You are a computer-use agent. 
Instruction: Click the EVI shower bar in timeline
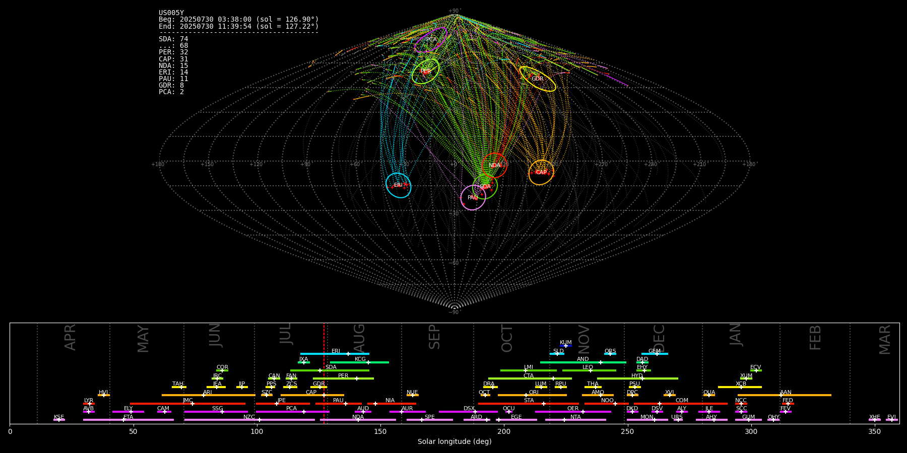(892, 420)
